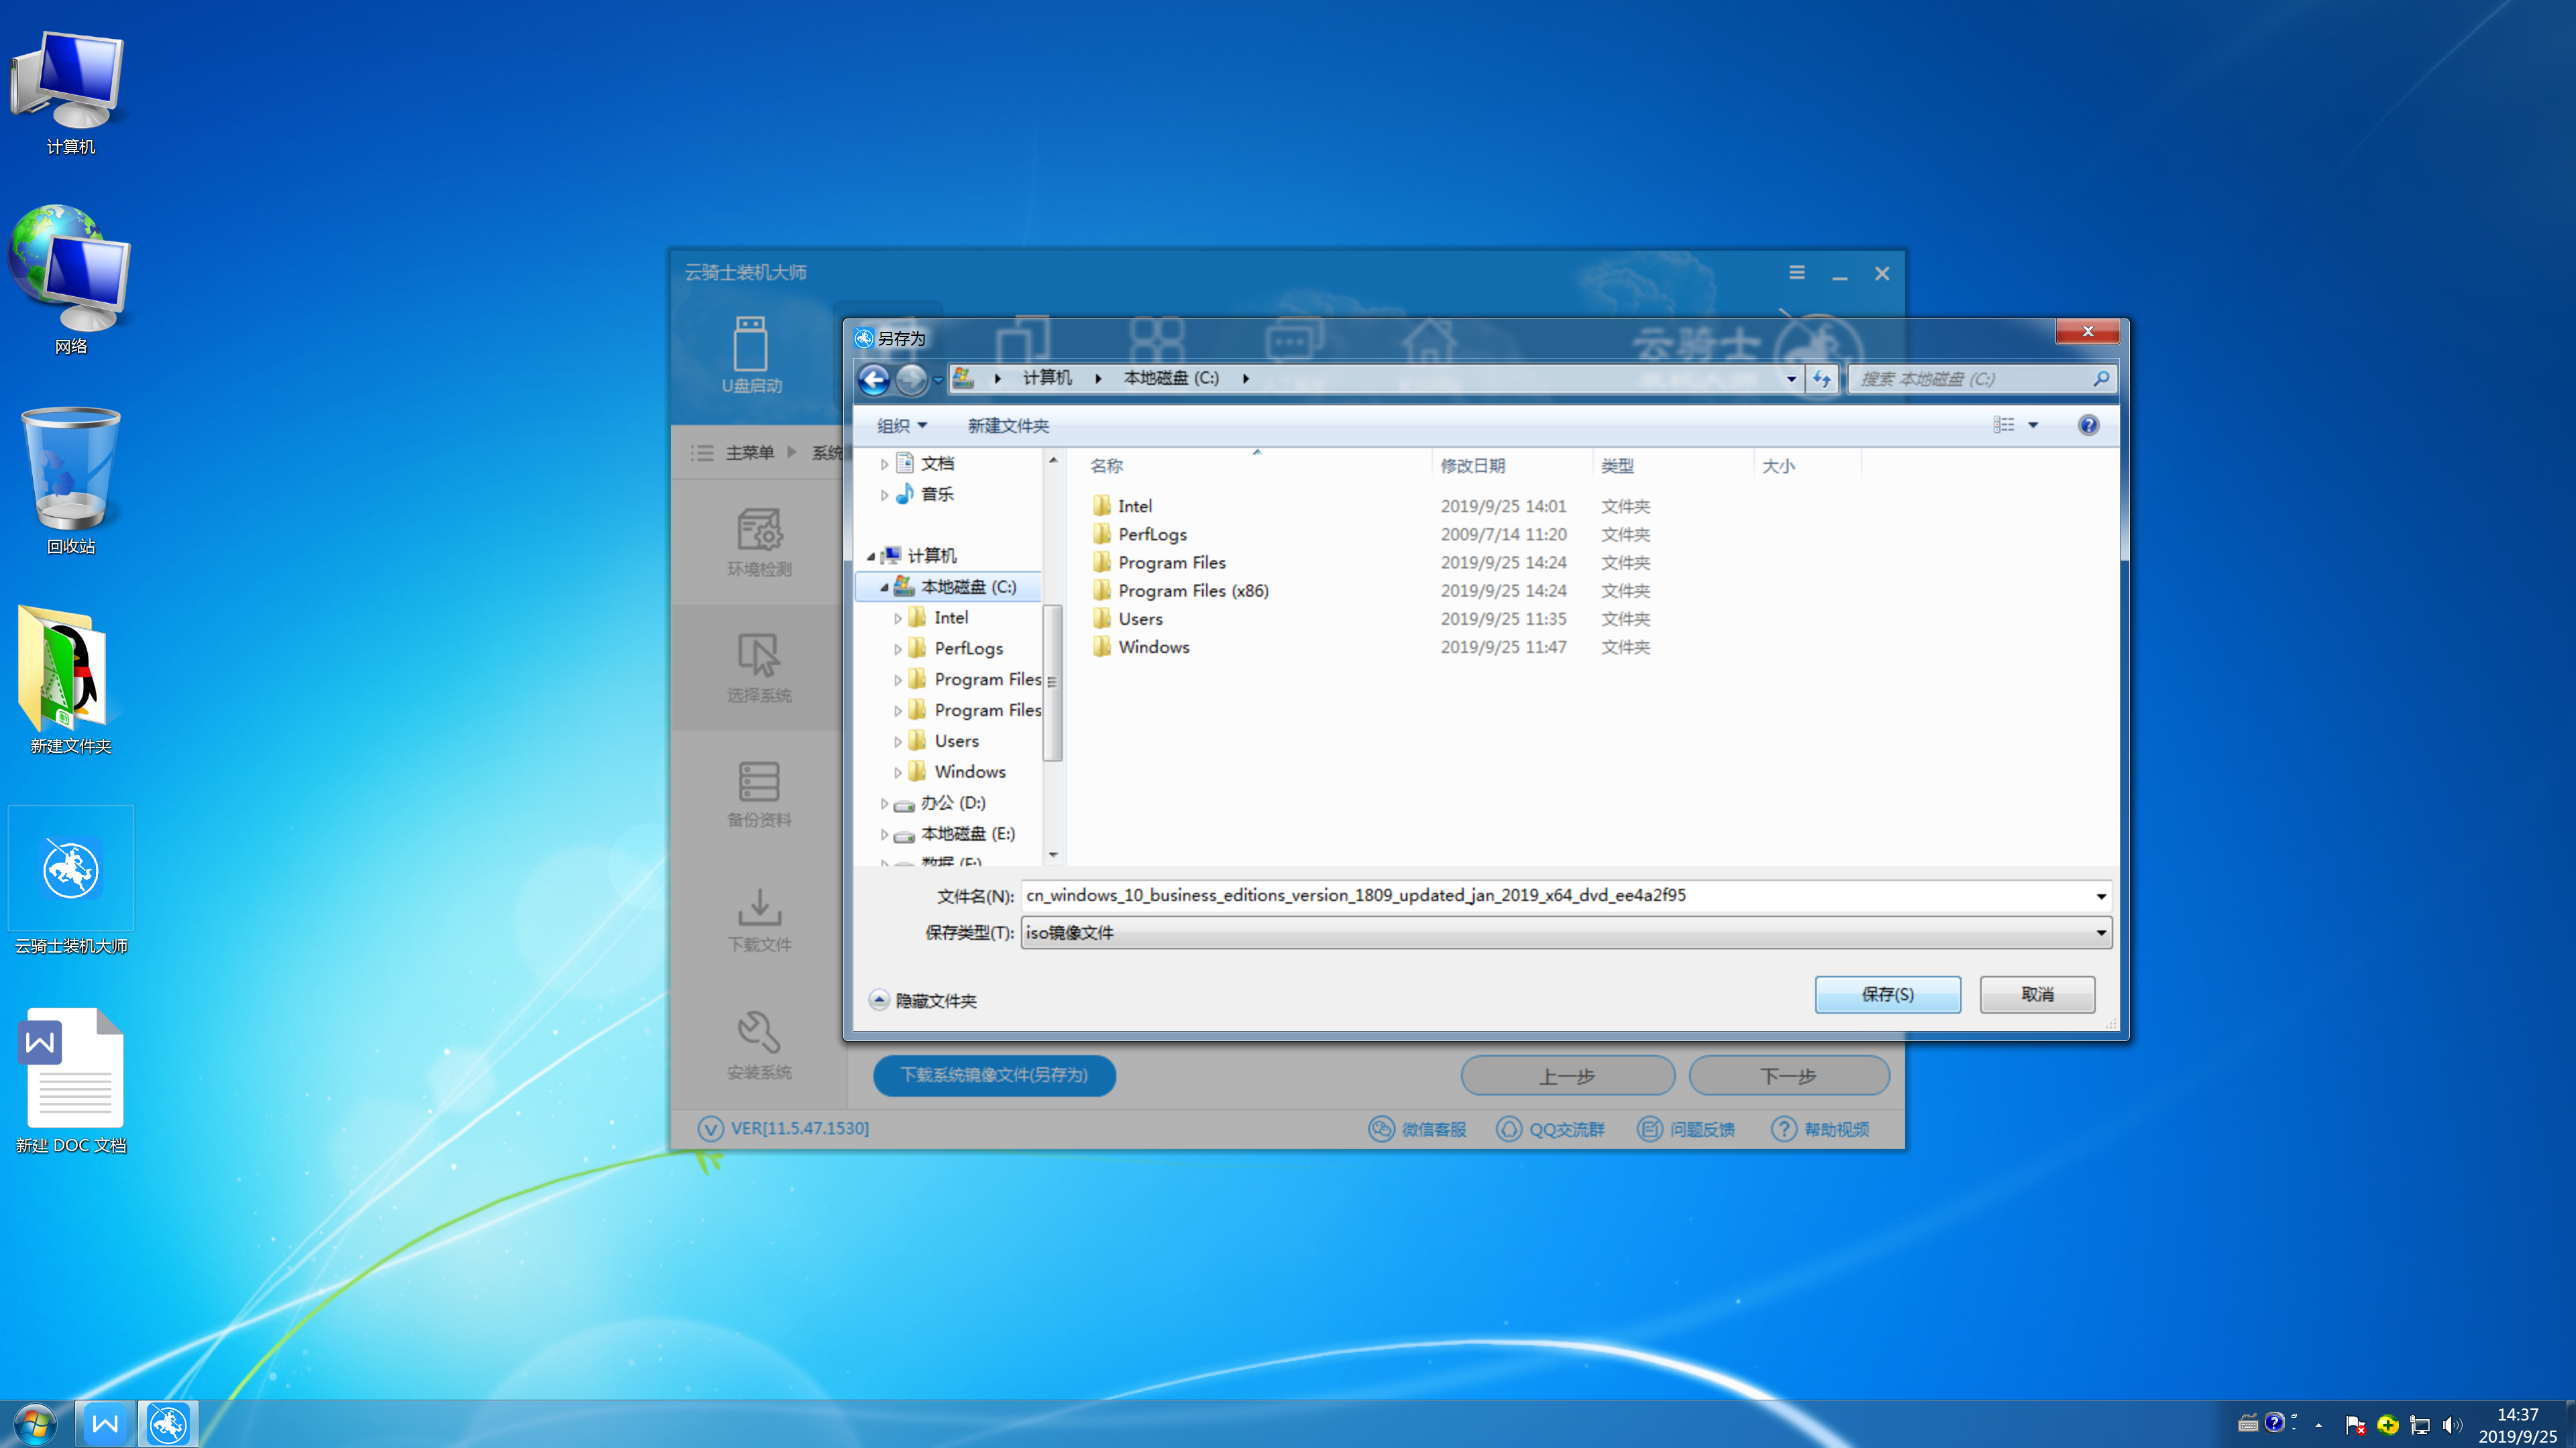Image resolution: width=2576 pixels, height=1448 pixels.
Task: Sort by 名称 column header
Action: tap(1106, 466)
